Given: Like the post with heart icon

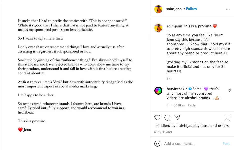Looking at the screenshot, I should (157, 117).
